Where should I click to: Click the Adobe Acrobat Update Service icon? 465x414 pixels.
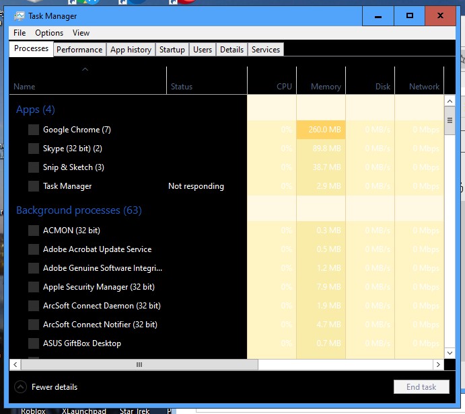point(34,249)
